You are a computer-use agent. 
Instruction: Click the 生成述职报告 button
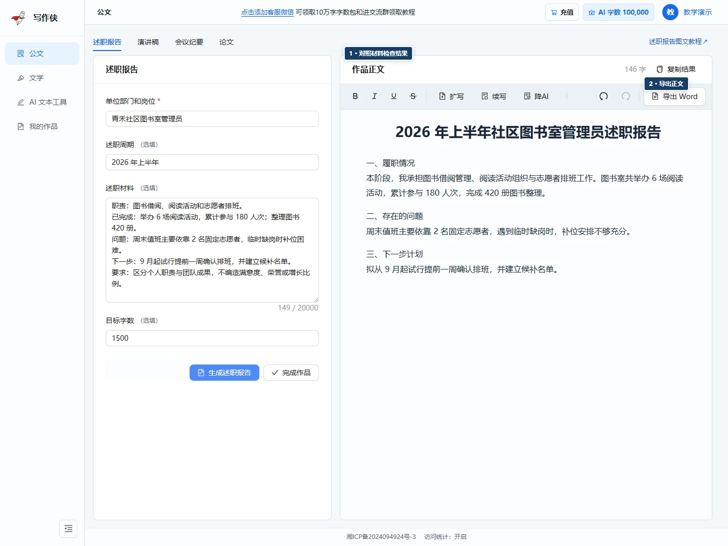(224, 373)
